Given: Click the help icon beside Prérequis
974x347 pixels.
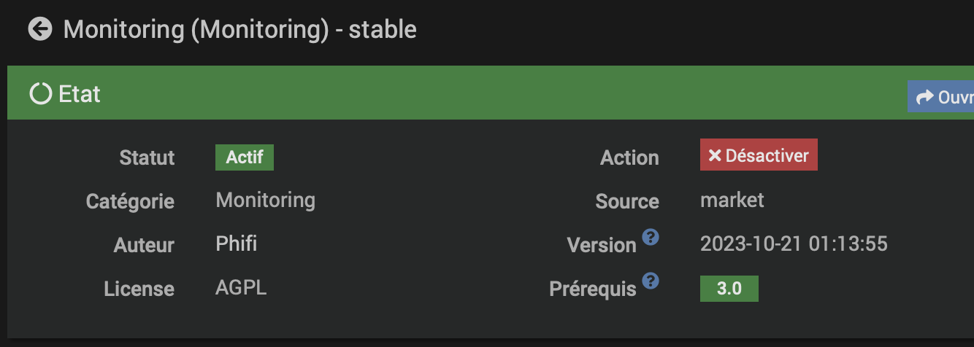Looking at the screenshot, I should [x=651, y=281].
